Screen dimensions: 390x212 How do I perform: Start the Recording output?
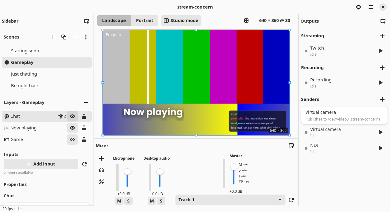(x=381, y=83)
